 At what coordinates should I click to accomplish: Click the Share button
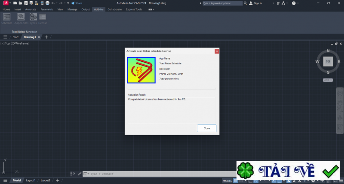pyautogui.click(x=77, y=3)
